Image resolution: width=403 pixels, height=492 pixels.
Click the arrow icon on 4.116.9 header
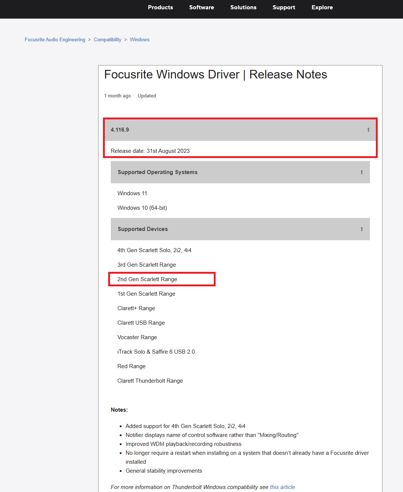[368, 130]
